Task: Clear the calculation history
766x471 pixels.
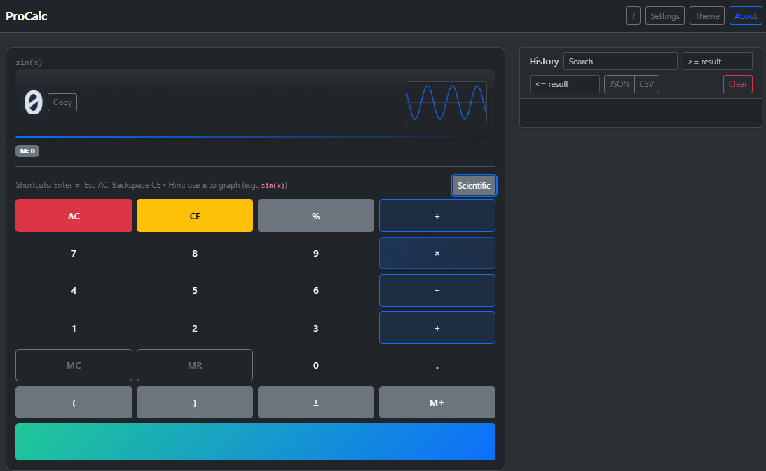Action: pos(737,84)
